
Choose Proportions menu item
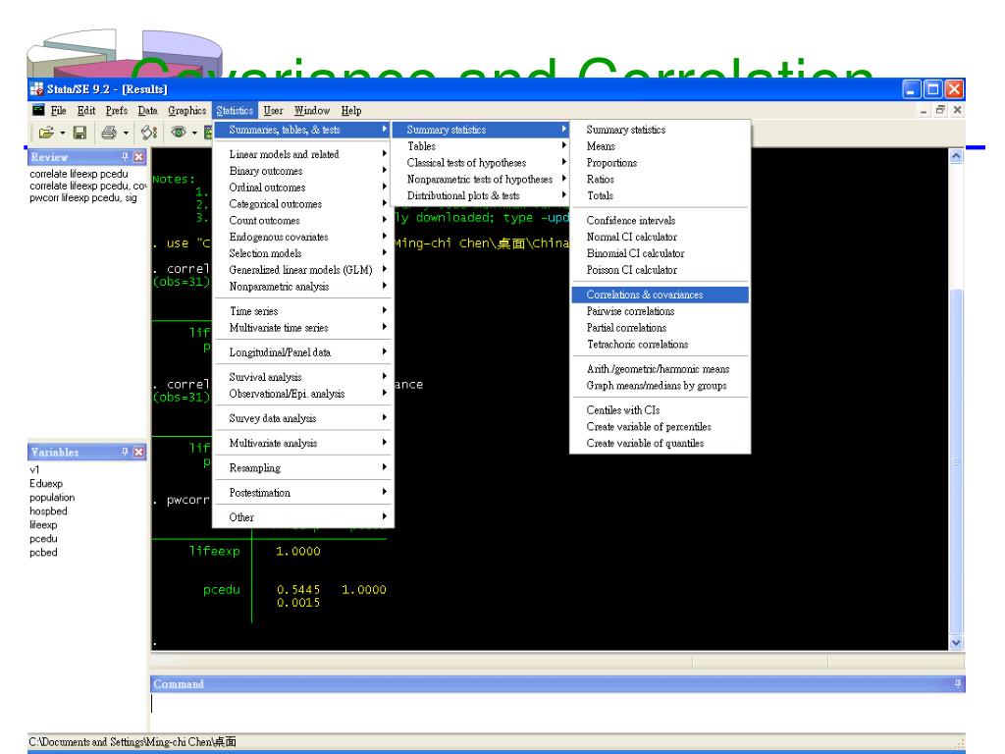(x=660, y=163)
